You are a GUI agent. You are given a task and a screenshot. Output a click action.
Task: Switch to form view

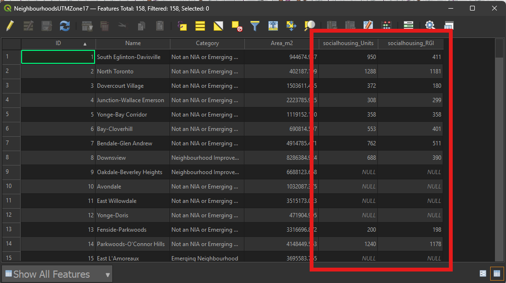(x=483, y=274)
